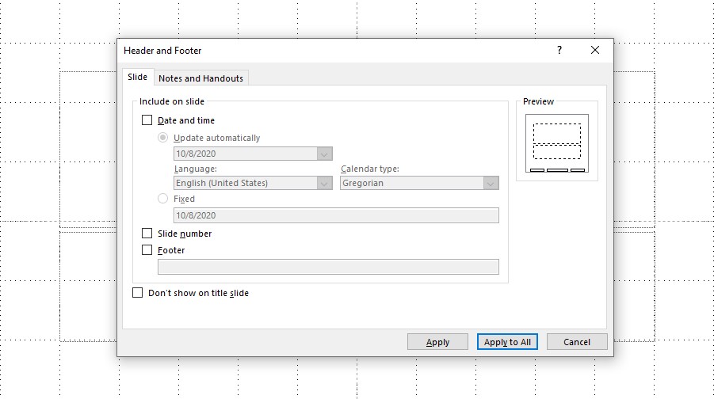Choose the Fixed date radio option
This screenshot has height=399, width=714.
click(x=163, y=199)
